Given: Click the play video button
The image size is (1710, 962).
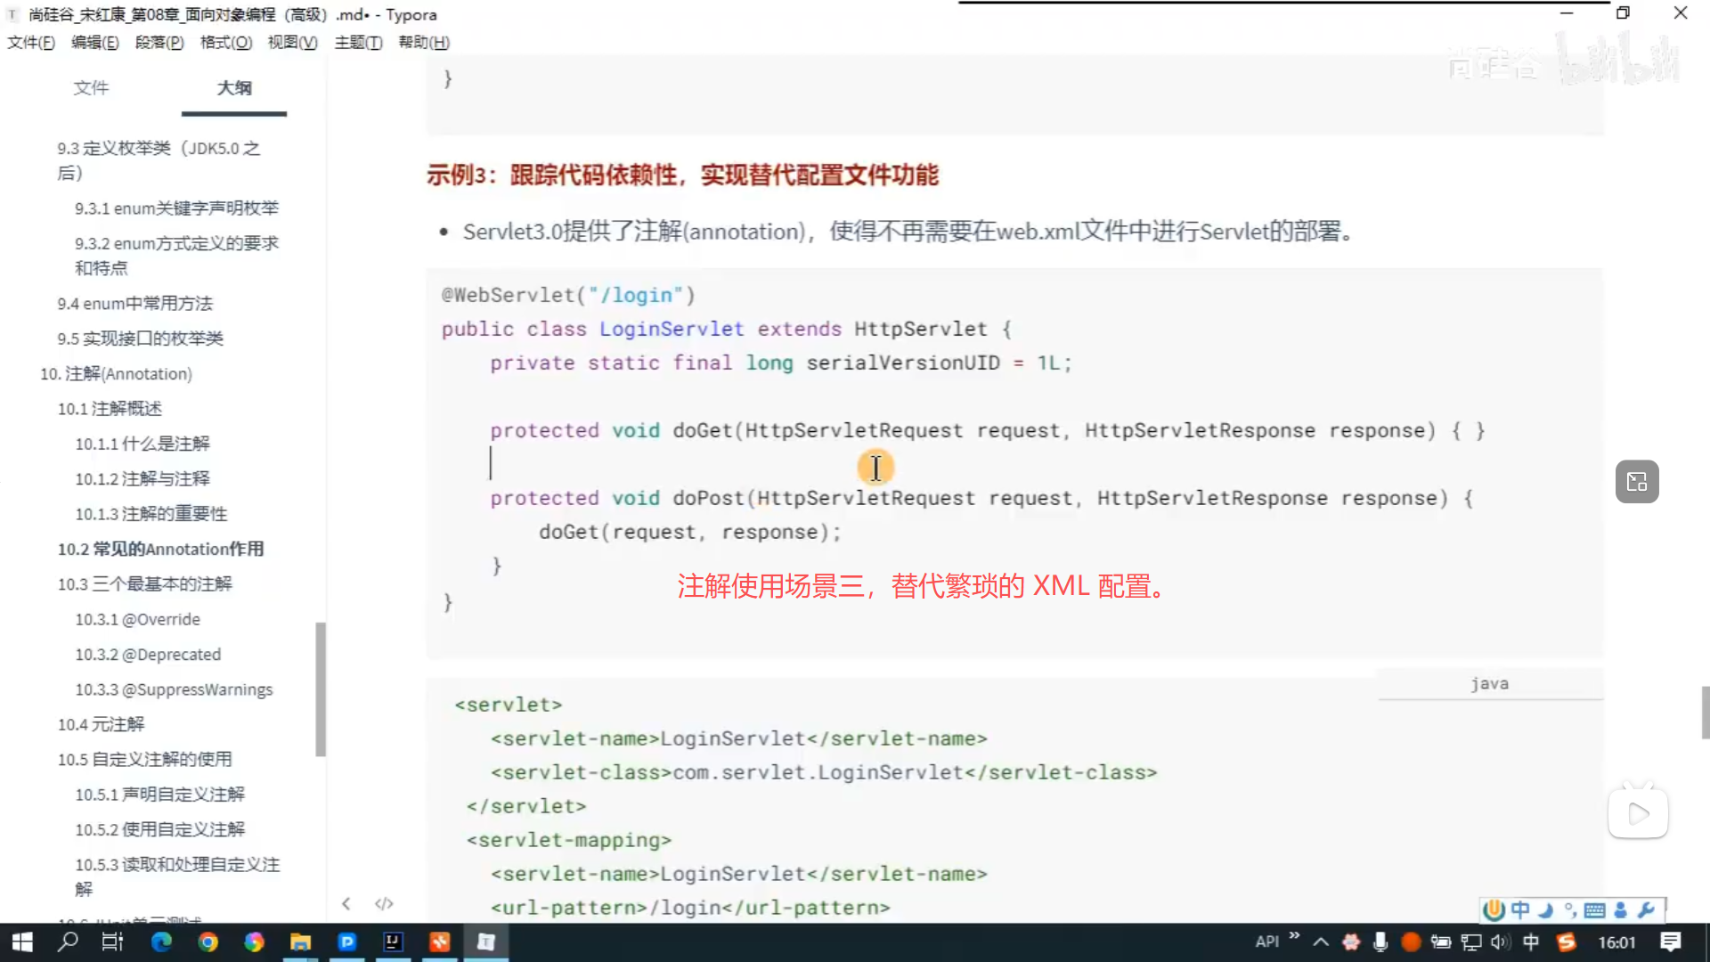Looking at the screenshot, I should (1638, 813).
